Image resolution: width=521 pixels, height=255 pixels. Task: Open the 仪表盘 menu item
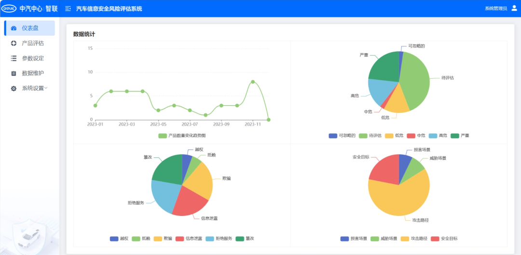coord(29,28)
